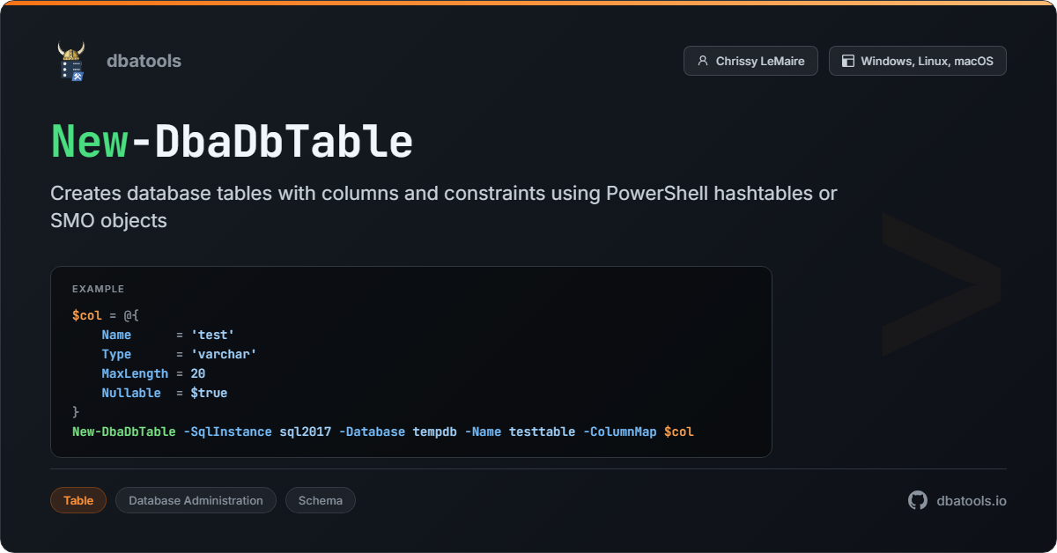Click the MaxLength = 20 code line

[153, 373]
